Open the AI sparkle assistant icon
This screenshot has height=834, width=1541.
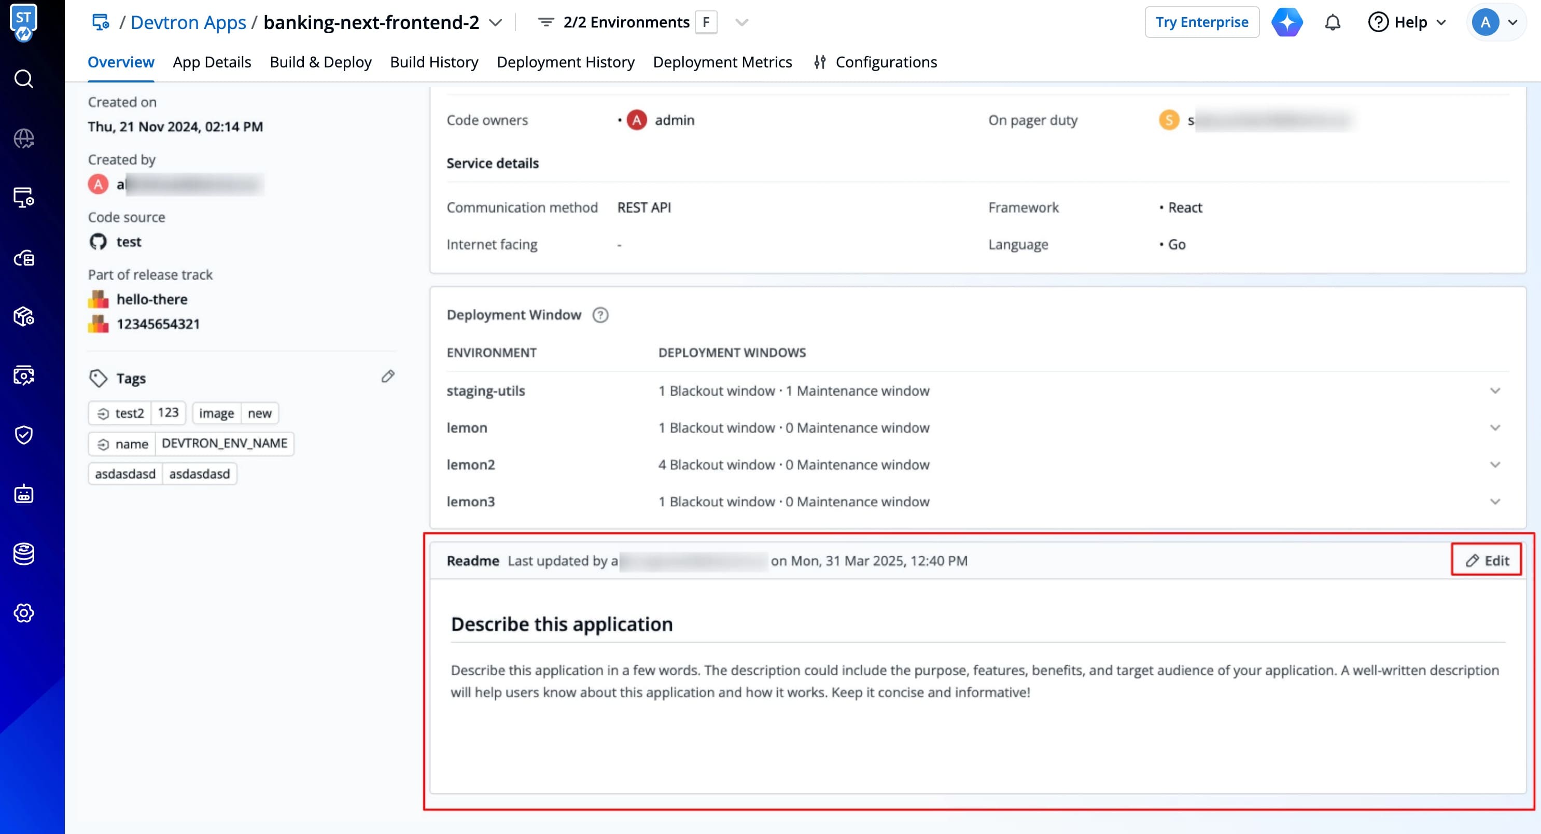1287,22
